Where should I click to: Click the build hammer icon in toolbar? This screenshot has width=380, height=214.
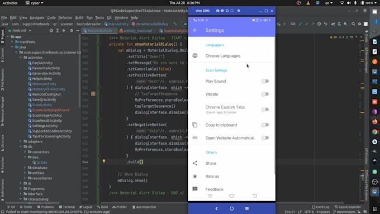point(175,24)
